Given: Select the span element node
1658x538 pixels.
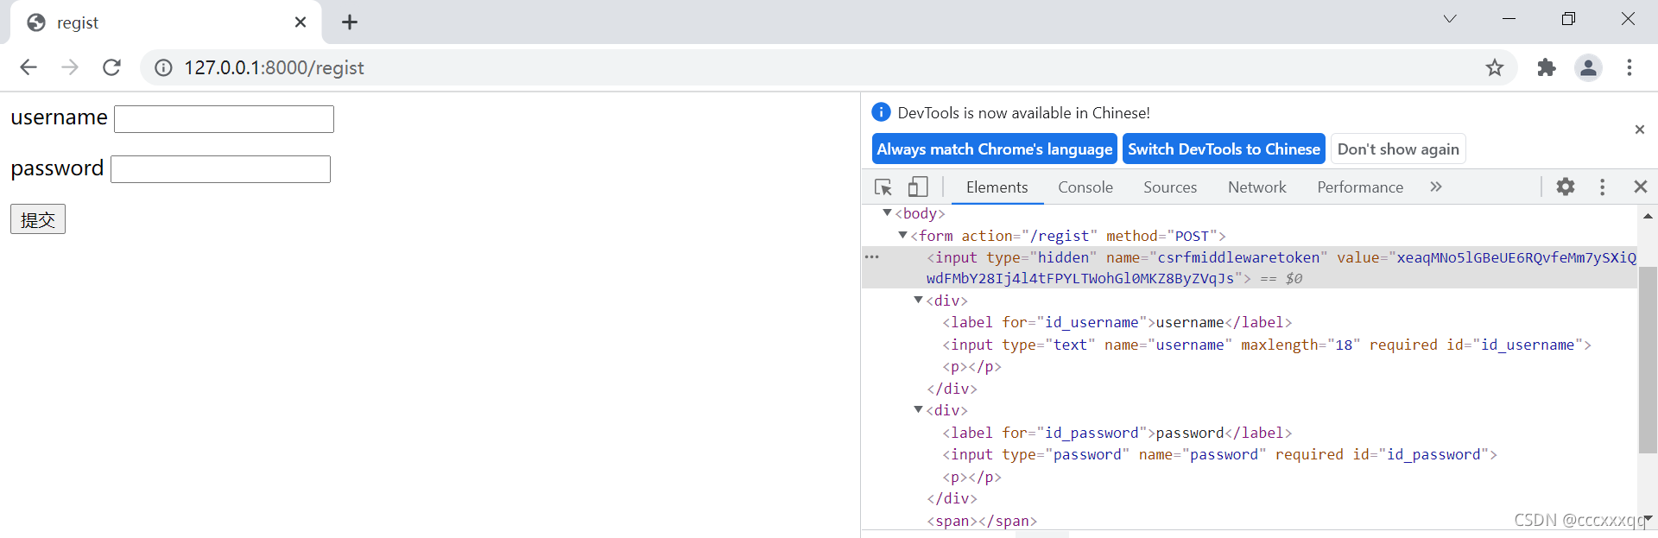Looking at the screenshot, I should click(982, 521).
